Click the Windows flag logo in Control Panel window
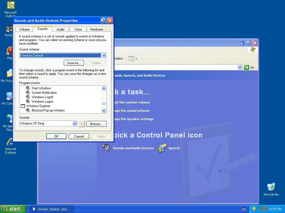Image resolution: width=285 pixels, height=213 pixels. [253, 50]
